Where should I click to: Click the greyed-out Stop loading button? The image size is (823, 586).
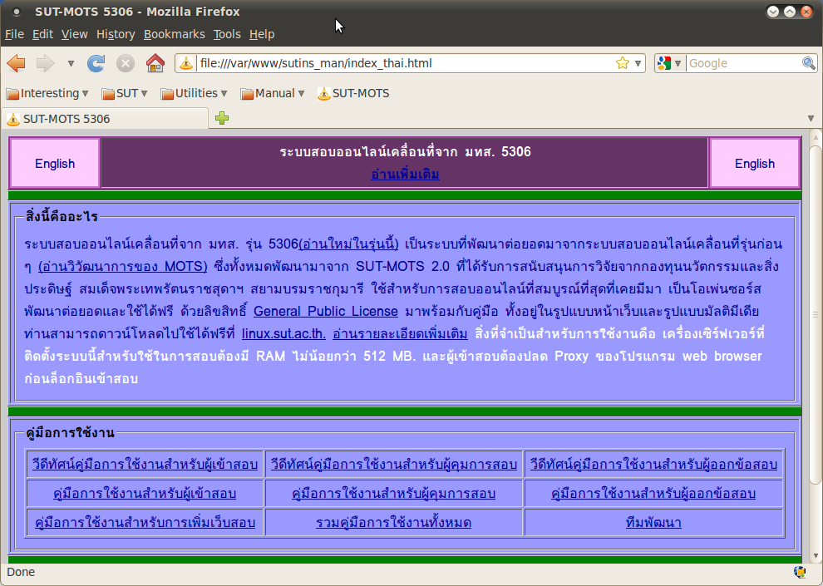click(125, 63)
